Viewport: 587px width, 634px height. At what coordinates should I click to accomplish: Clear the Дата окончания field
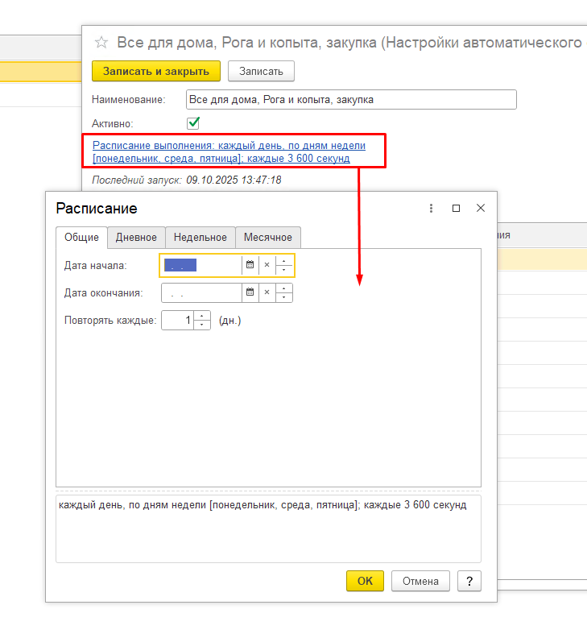pos(267,292)
